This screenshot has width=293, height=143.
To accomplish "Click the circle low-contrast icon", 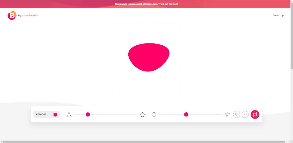I will coord(154,115).
